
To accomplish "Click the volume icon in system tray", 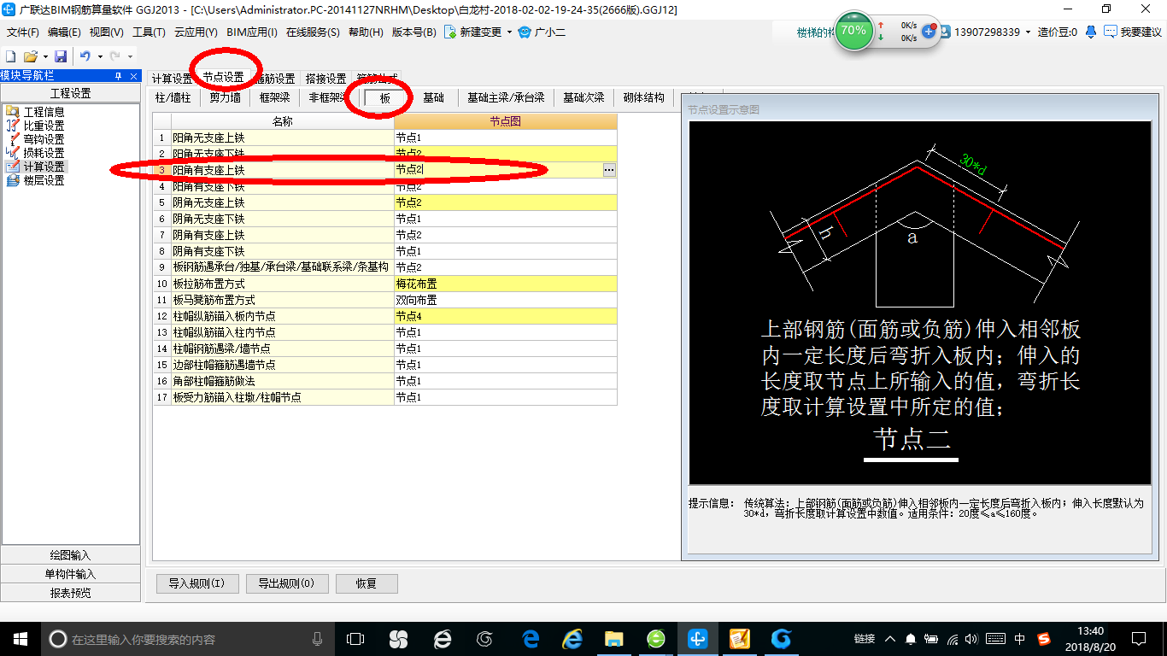I will 973,639.
